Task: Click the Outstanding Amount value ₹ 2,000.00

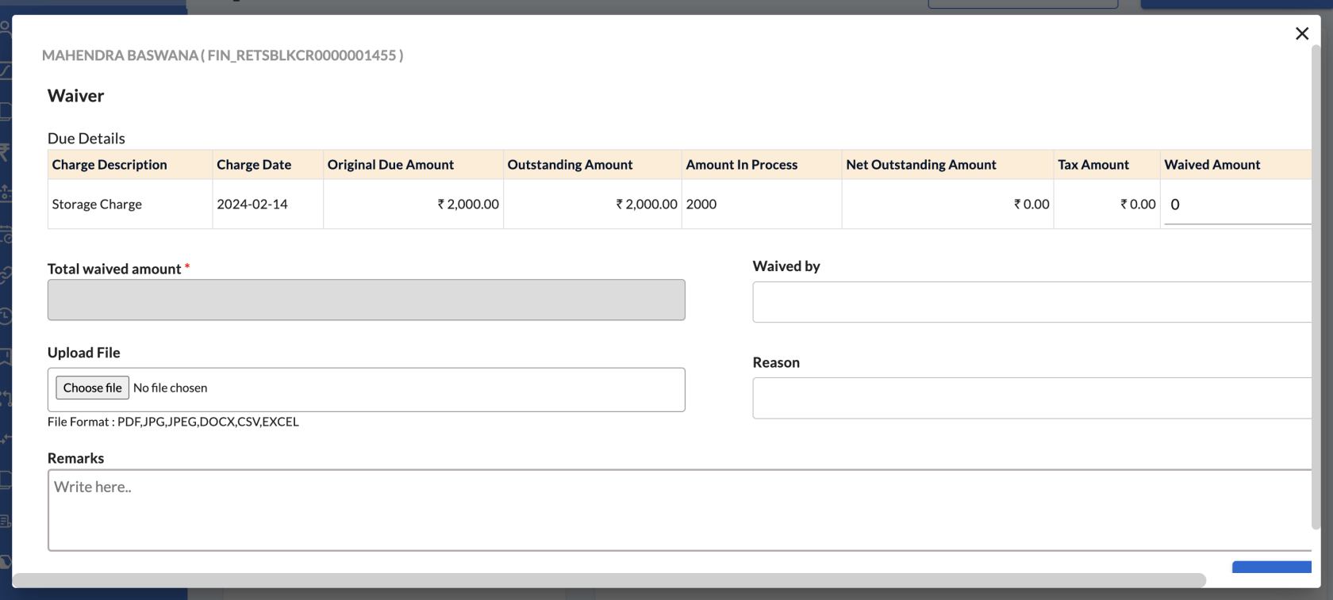Action: 647,204
